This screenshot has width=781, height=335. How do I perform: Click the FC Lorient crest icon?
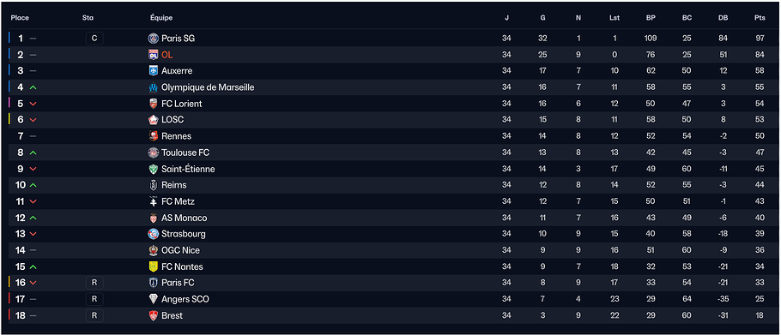pyautogui.click(x=154, y=104)
